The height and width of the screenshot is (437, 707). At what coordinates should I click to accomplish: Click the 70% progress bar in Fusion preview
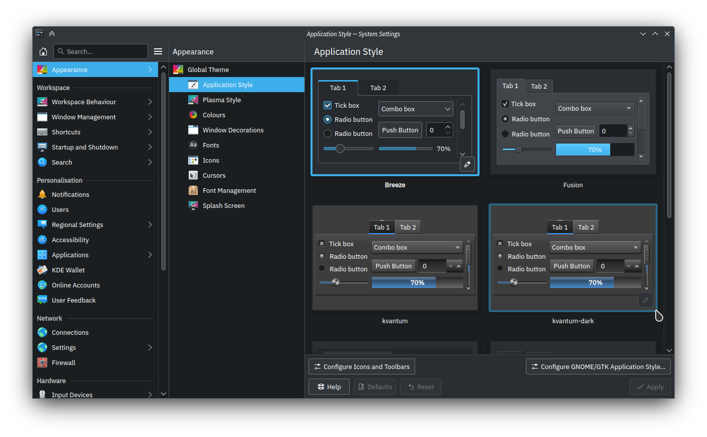(595, 150)
